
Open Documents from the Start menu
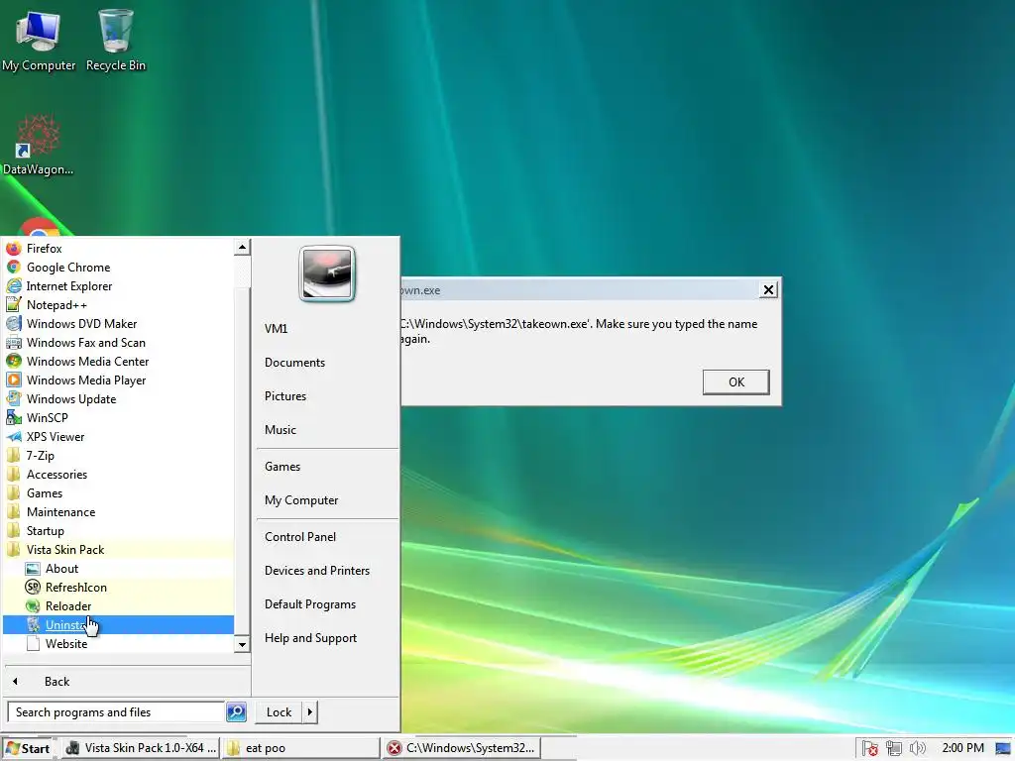pos(327,363)
